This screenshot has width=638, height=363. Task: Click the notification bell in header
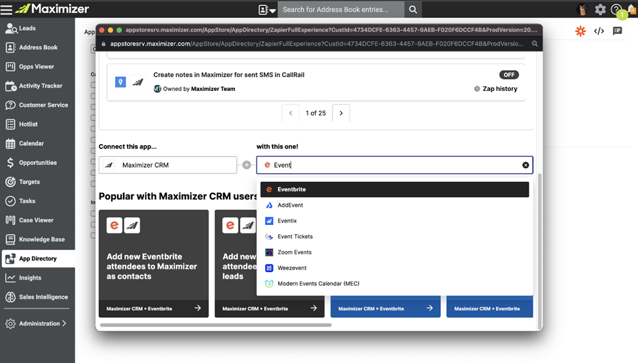click(632, 9)
